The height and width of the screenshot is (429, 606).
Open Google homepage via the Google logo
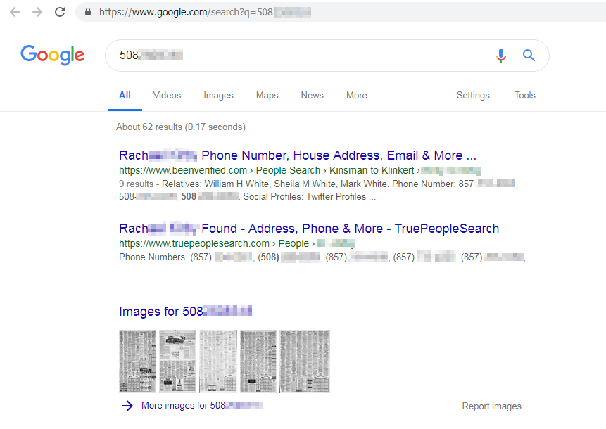point(52,55)
